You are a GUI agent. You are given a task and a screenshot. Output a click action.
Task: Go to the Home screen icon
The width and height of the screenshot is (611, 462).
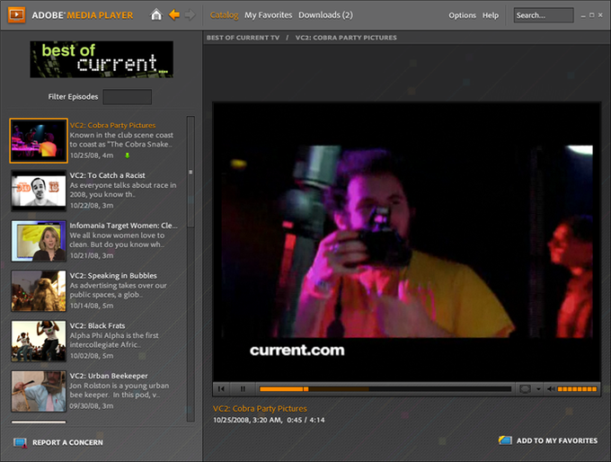tap(156, 14)
